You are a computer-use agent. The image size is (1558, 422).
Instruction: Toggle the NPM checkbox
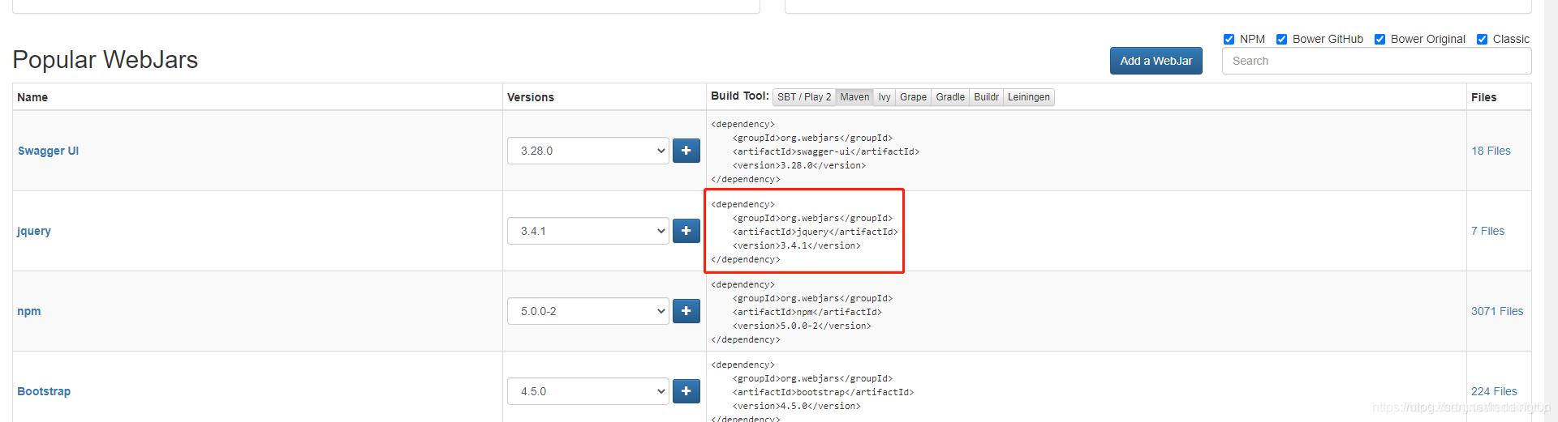(x=1229, y=39)
